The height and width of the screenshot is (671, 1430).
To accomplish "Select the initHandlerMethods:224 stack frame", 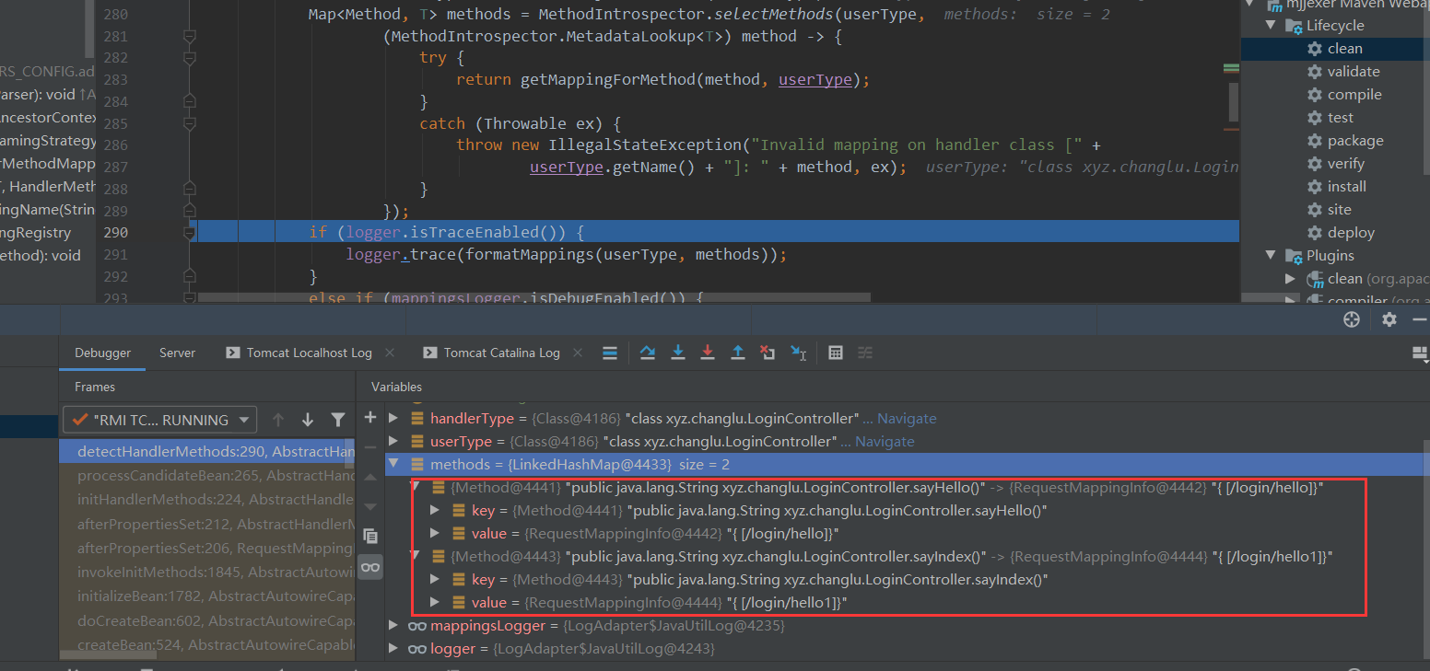I will pyautogui.click(x=207, y=500).
